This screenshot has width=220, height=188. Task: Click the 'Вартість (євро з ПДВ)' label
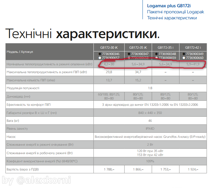pyautogui.click(x=23, y=170)
